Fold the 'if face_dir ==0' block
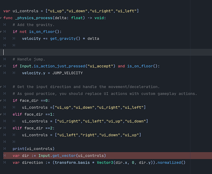This screenshot has width=212, height=174. click(x=1, y=101)
